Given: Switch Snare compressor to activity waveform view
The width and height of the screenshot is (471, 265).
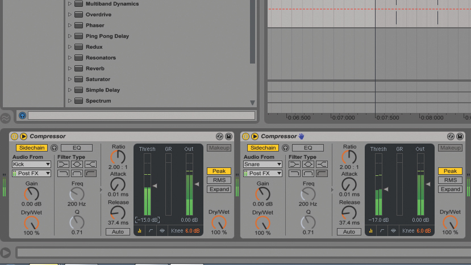Looking at the screenshot, I should coord(394,231).
